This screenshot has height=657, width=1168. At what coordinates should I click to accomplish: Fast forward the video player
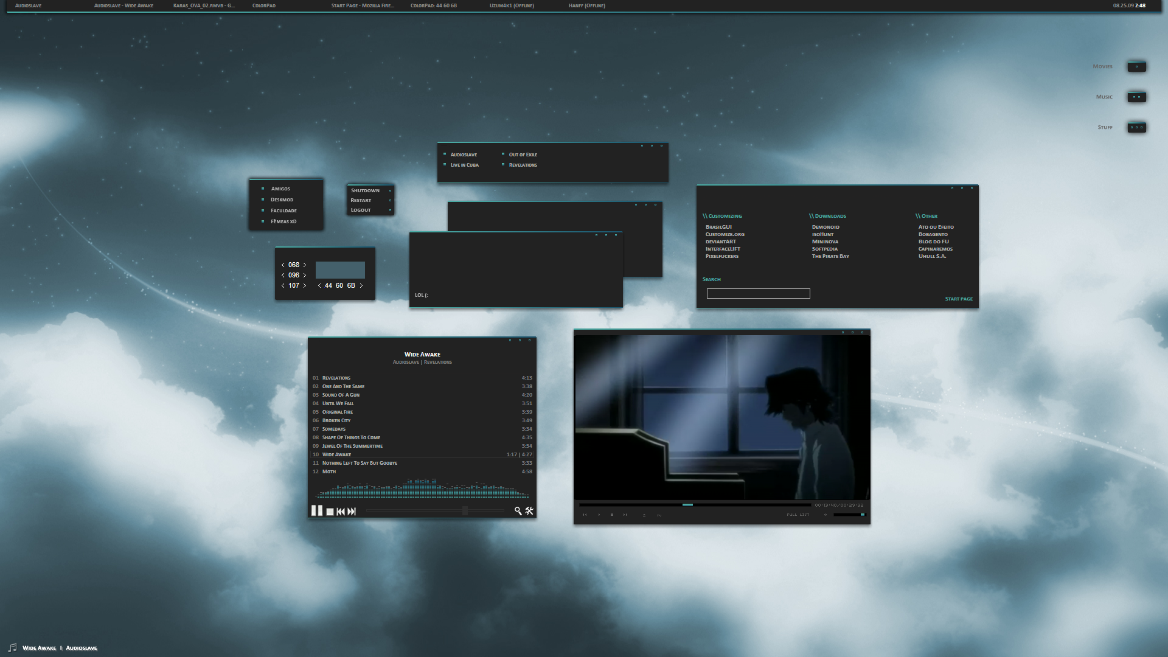coord(625,515)
